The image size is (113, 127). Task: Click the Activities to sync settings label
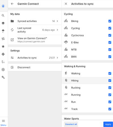pos(27,58)
